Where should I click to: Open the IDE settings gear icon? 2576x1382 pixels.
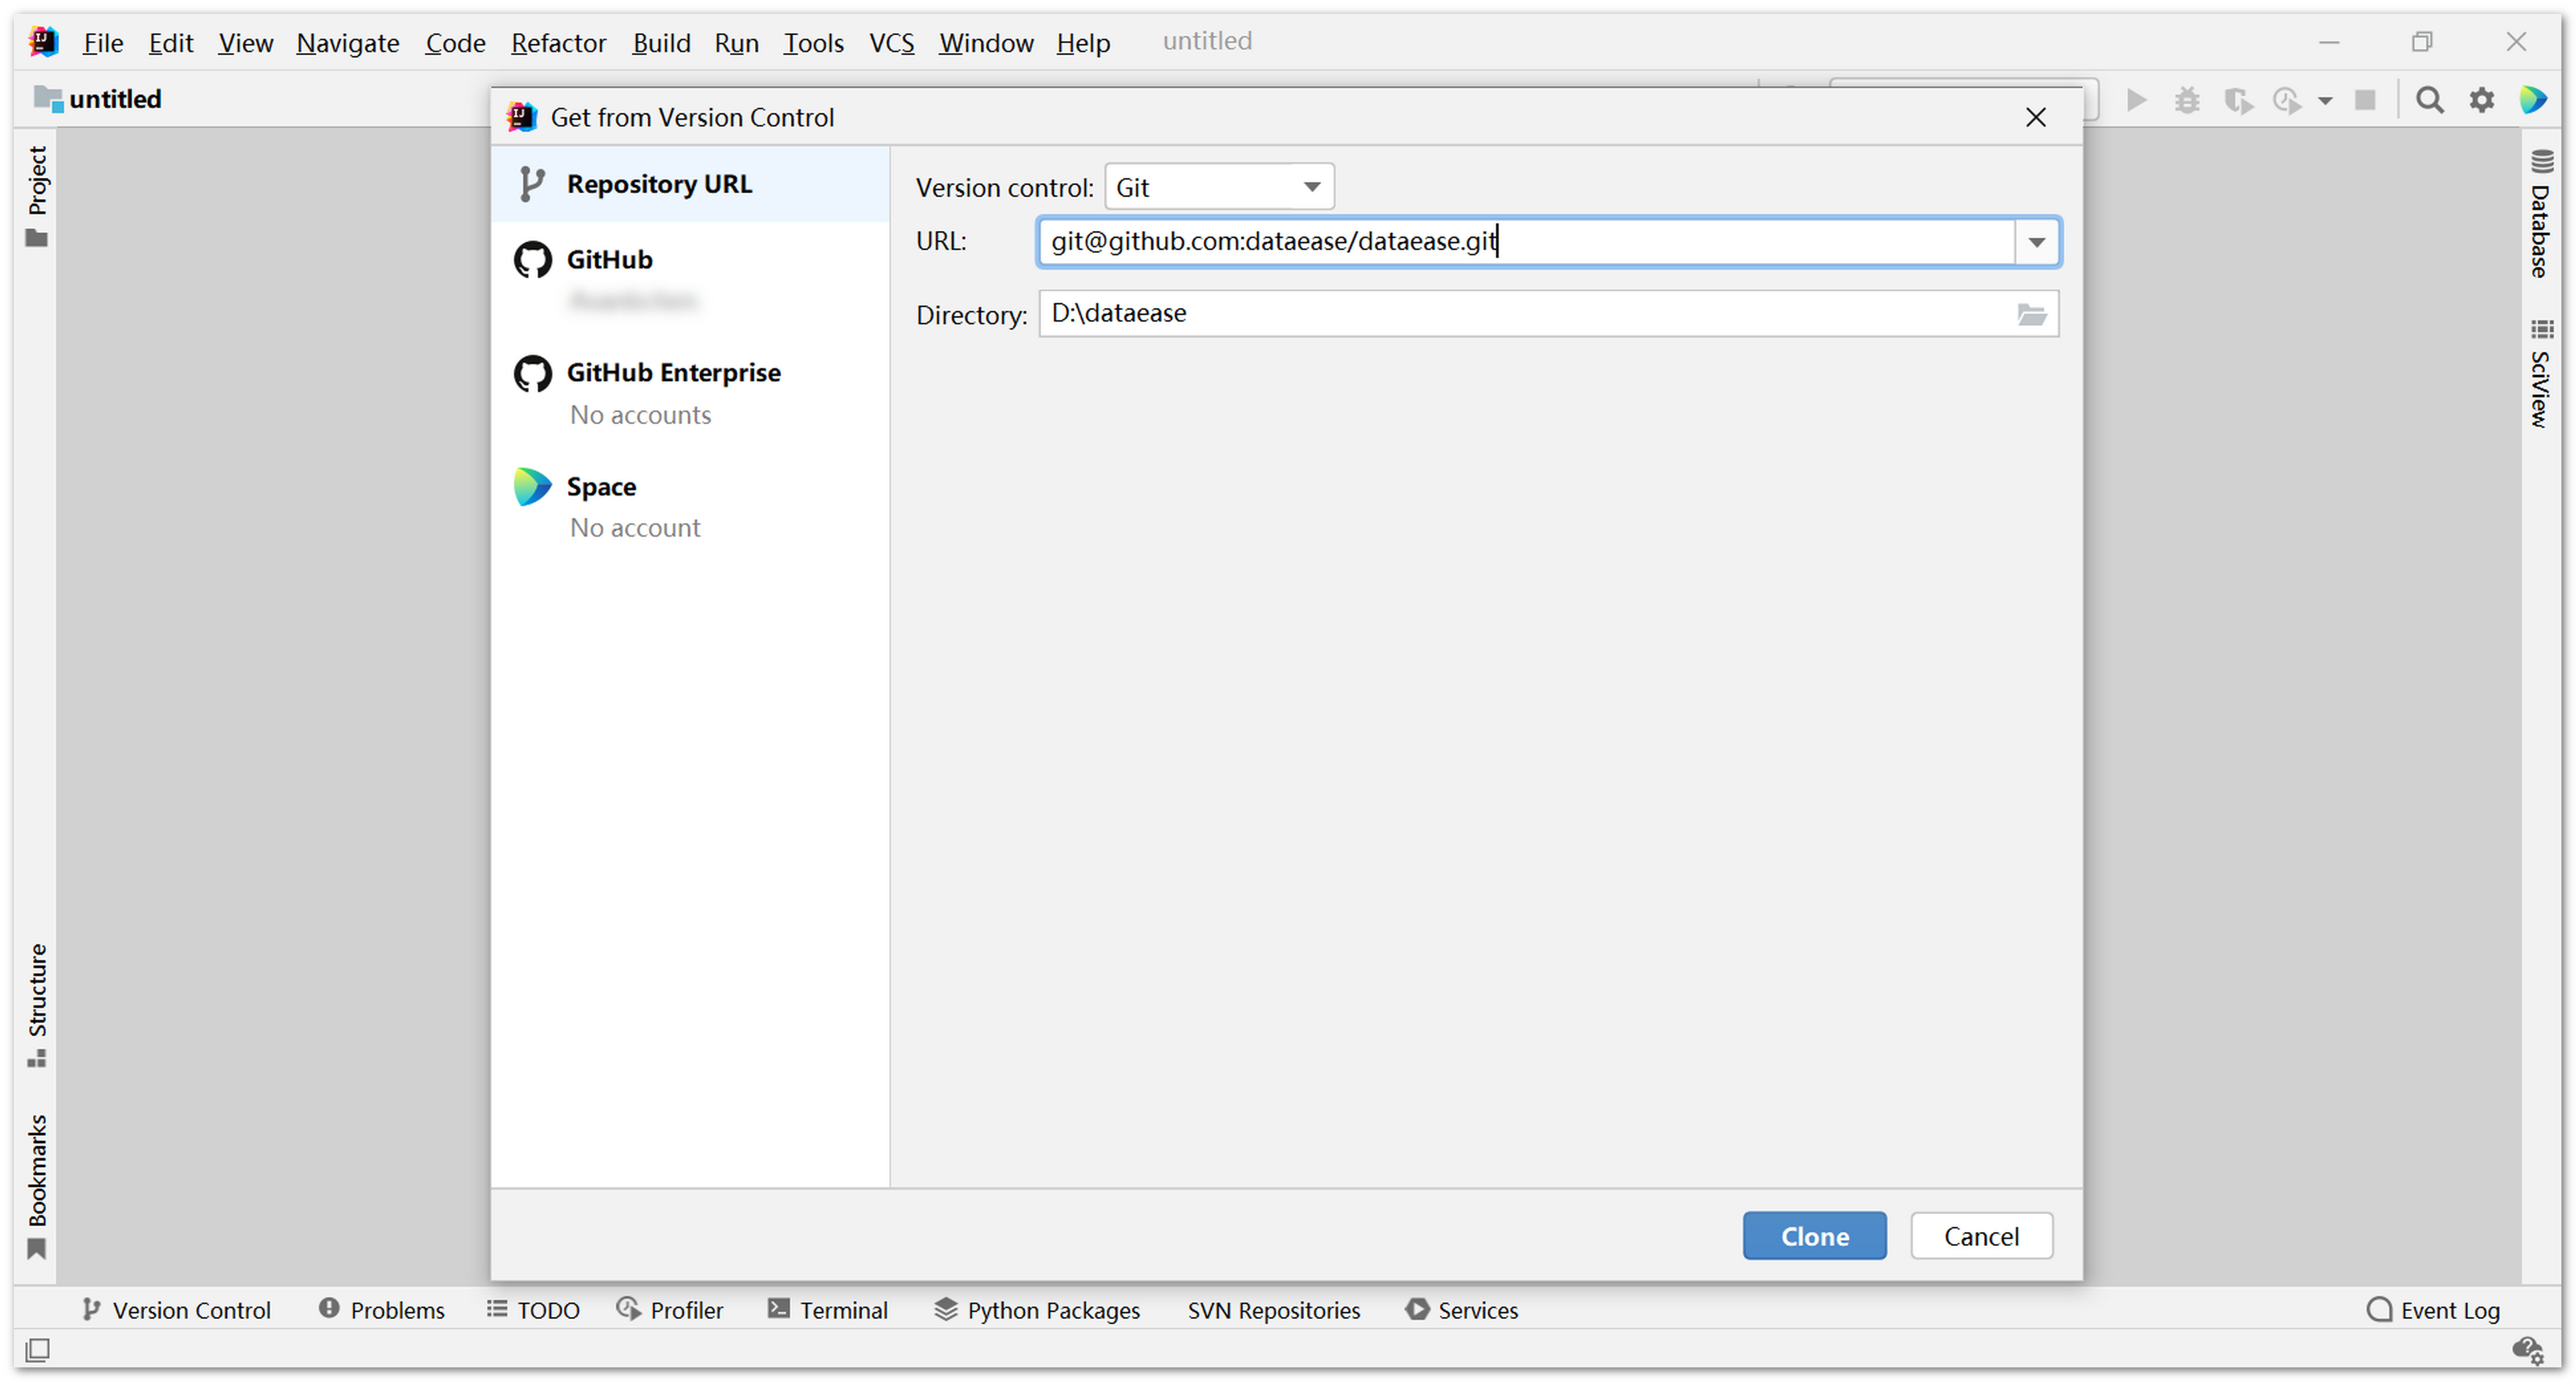click(2481, 100)
